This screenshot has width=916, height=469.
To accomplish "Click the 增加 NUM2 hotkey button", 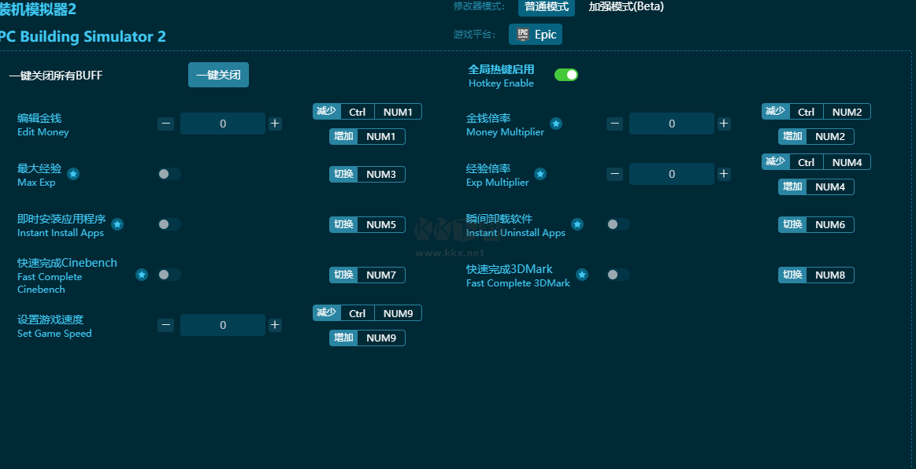I will point(816,136).
